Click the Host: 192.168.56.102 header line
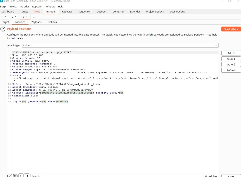Viewport: 241px width, 177px height. (x=28, y=55)
